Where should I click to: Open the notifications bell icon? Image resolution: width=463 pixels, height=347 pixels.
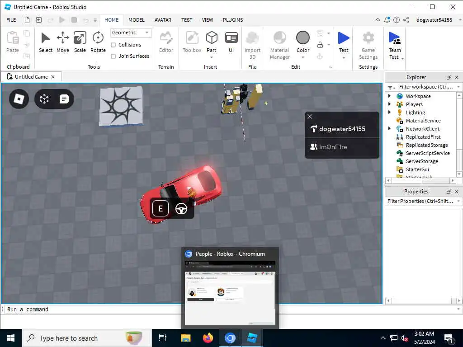click(387, 20)
